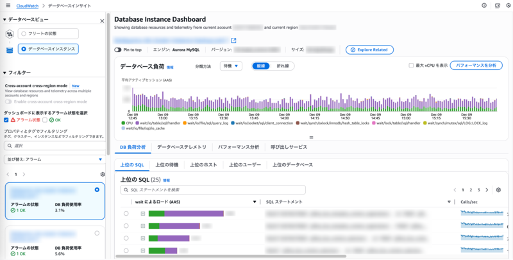The height and width of the screenshot is (260, 513).
Task: Open the external link icon beside instance name
Action: coord(233,40)
